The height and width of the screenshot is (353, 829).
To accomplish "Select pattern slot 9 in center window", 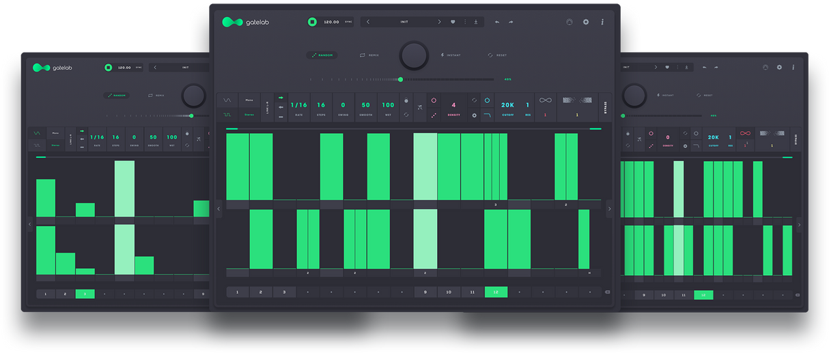I will (425, 292).
